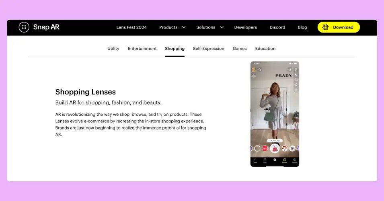Go to the Developers page
Viewport: 384px width, 201px height.
(245, 27)
